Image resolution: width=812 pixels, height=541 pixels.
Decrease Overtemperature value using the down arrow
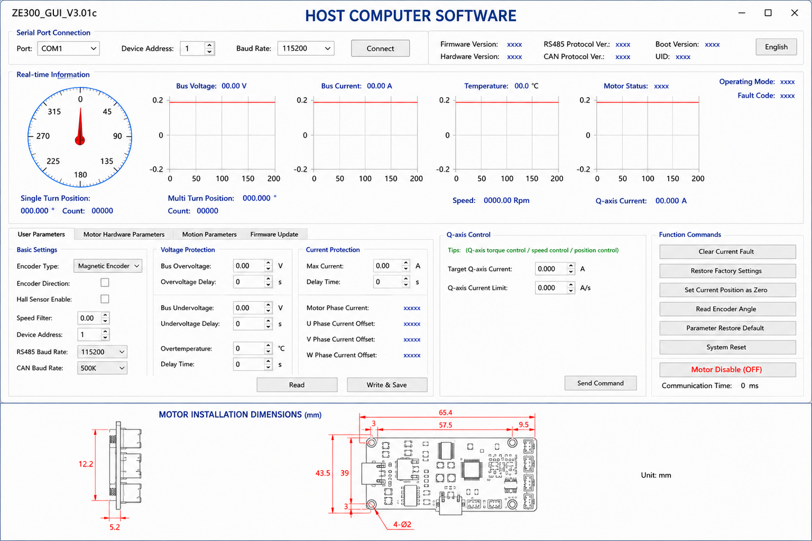coord(268,352)
